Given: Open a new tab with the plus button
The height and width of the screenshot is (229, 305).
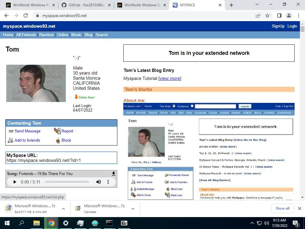Looking at the screenshot, I should (x=231, y=5).
